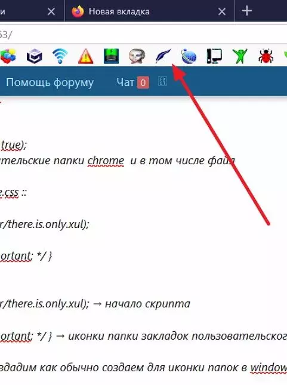Open the blue globe bookmark icon
Viewport: 287px width, 385px height.
(x=189, y=56)
